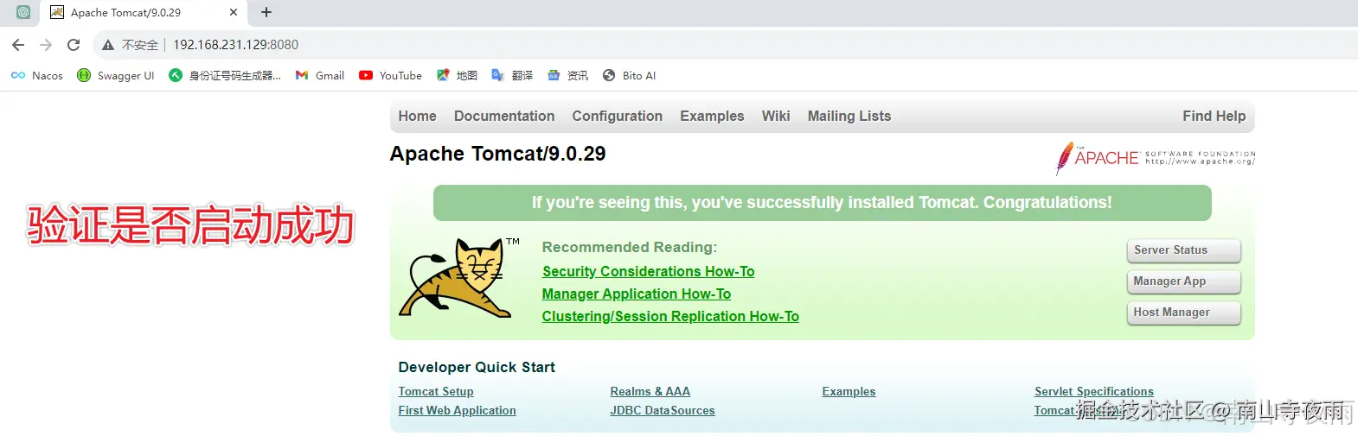Open the Realms & AAA link

tap(650, 391)
